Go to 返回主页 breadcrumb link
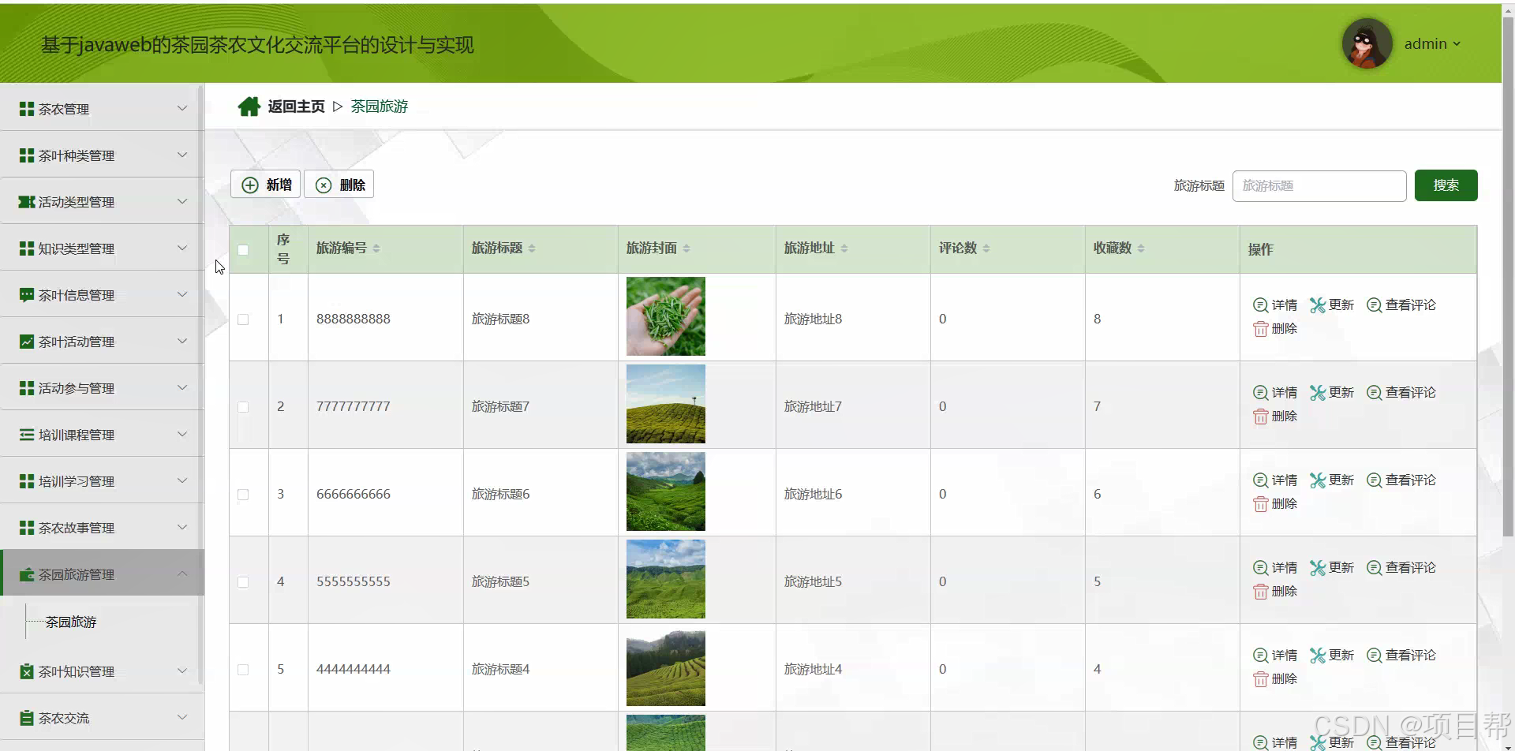 point(296,106)
